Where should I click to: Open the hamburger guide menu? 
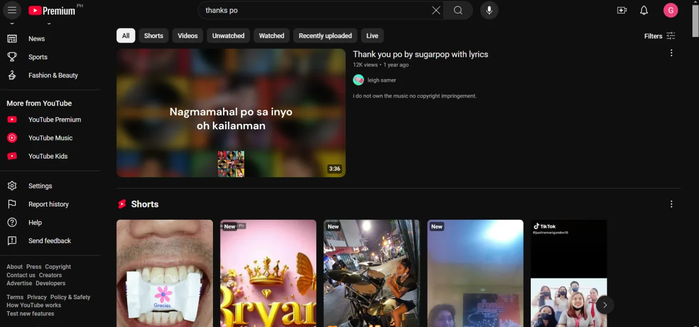point(12,10)
